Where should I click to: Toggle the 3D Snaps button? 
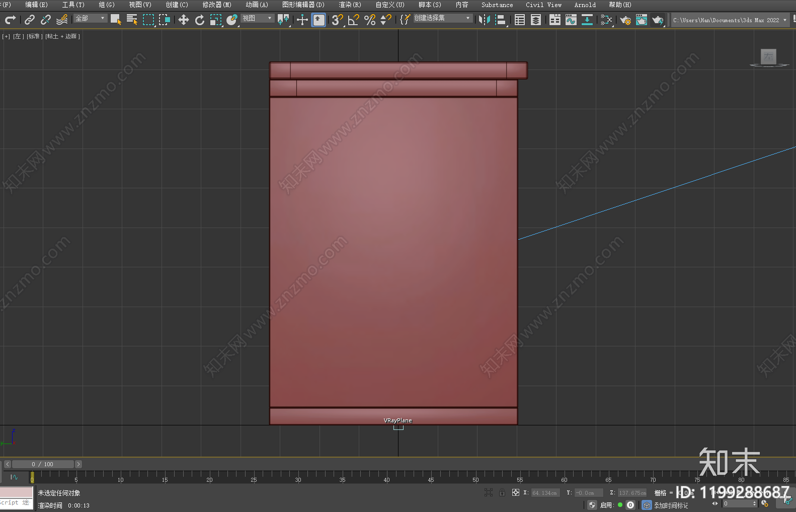pyautogui.click(x=337, y=20)
